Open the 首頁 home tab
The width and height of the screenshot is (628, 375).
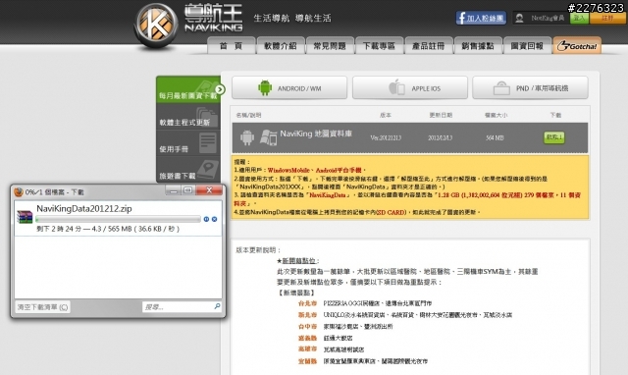click(232, 46)
